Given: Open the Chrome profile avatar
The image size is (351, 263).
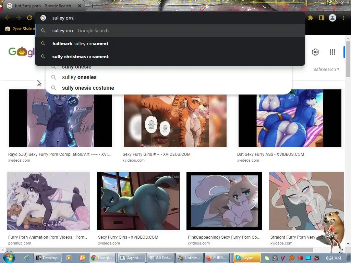Looking at the screenshot, I should tap(332, 18).
